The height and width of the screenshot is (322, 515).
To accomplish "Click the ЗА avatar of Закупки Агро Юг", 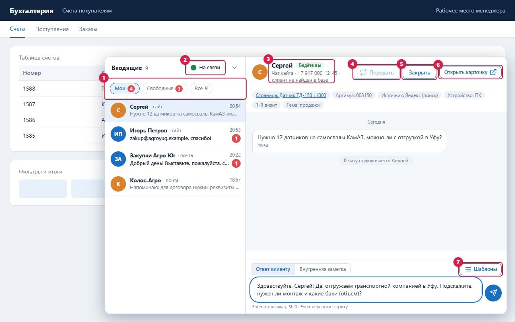I will click(x=118, y=159).
